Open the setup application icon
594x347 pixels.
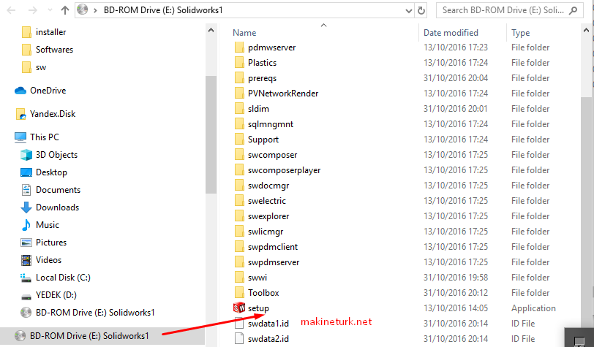239,308
